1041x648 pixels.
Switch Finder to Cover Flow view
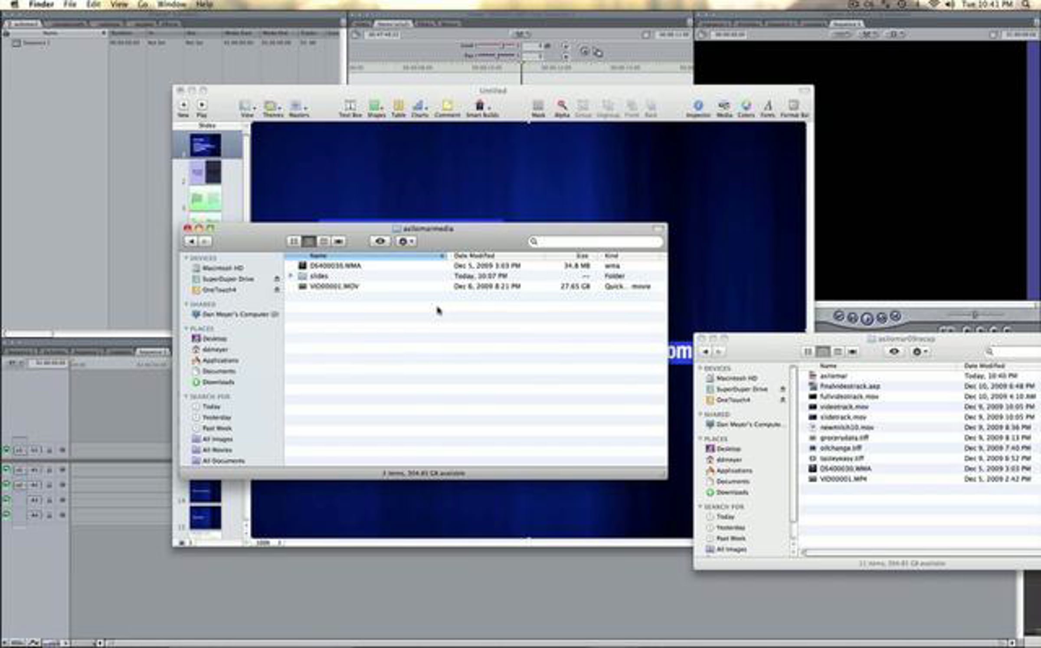pos(339,241)
